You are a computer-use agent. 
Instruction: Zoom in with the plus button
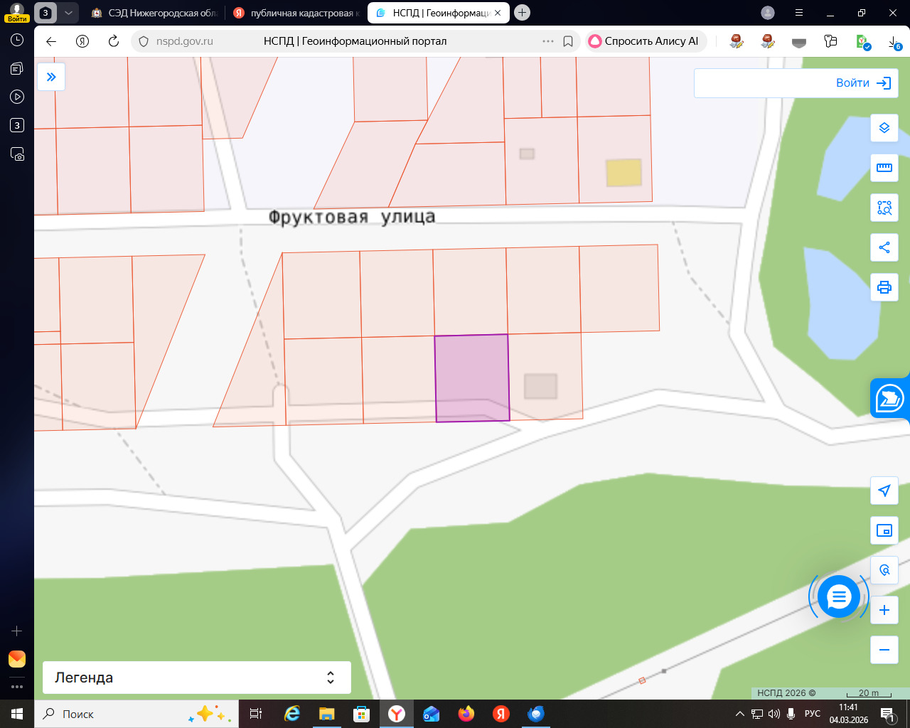pos(884,610)
